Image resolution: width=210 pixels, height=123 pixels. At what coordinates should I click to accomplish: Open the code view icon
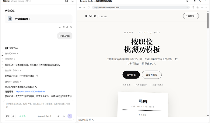(202, 8)
